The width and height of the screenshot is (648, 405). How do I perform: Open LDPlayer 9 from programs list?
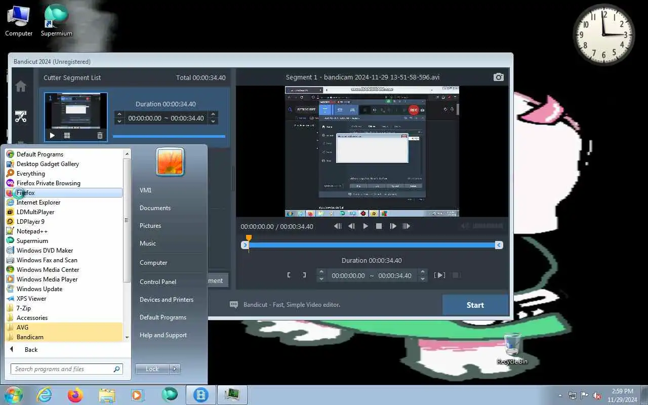(x=64, y=222)
